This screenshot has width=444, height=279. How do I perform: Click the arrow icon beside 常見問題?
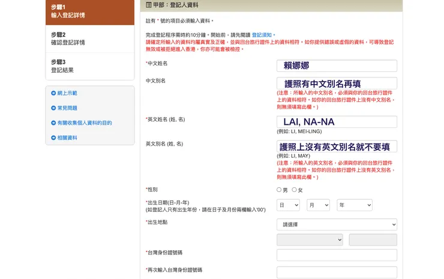pos(53,108)
